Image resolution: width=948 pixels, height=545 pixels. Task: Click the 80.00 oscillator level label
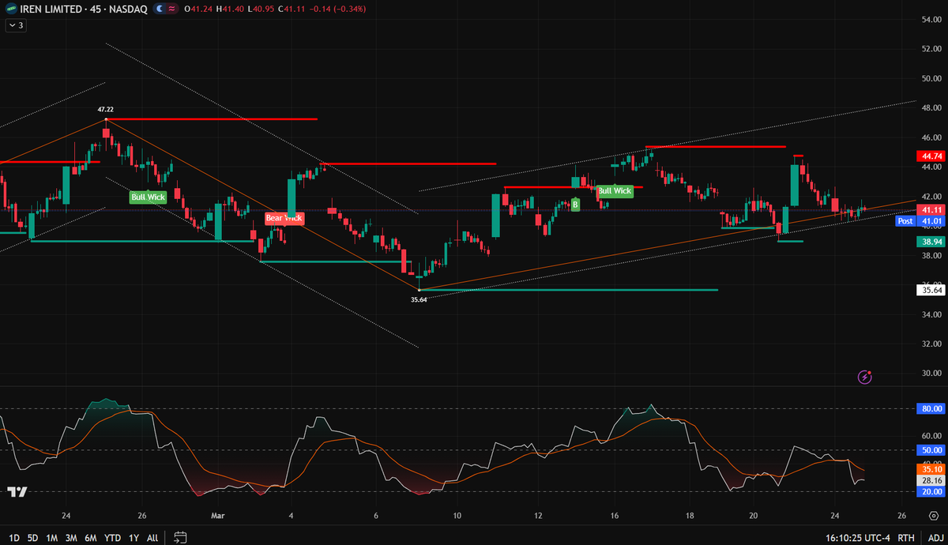click(931, 408)
